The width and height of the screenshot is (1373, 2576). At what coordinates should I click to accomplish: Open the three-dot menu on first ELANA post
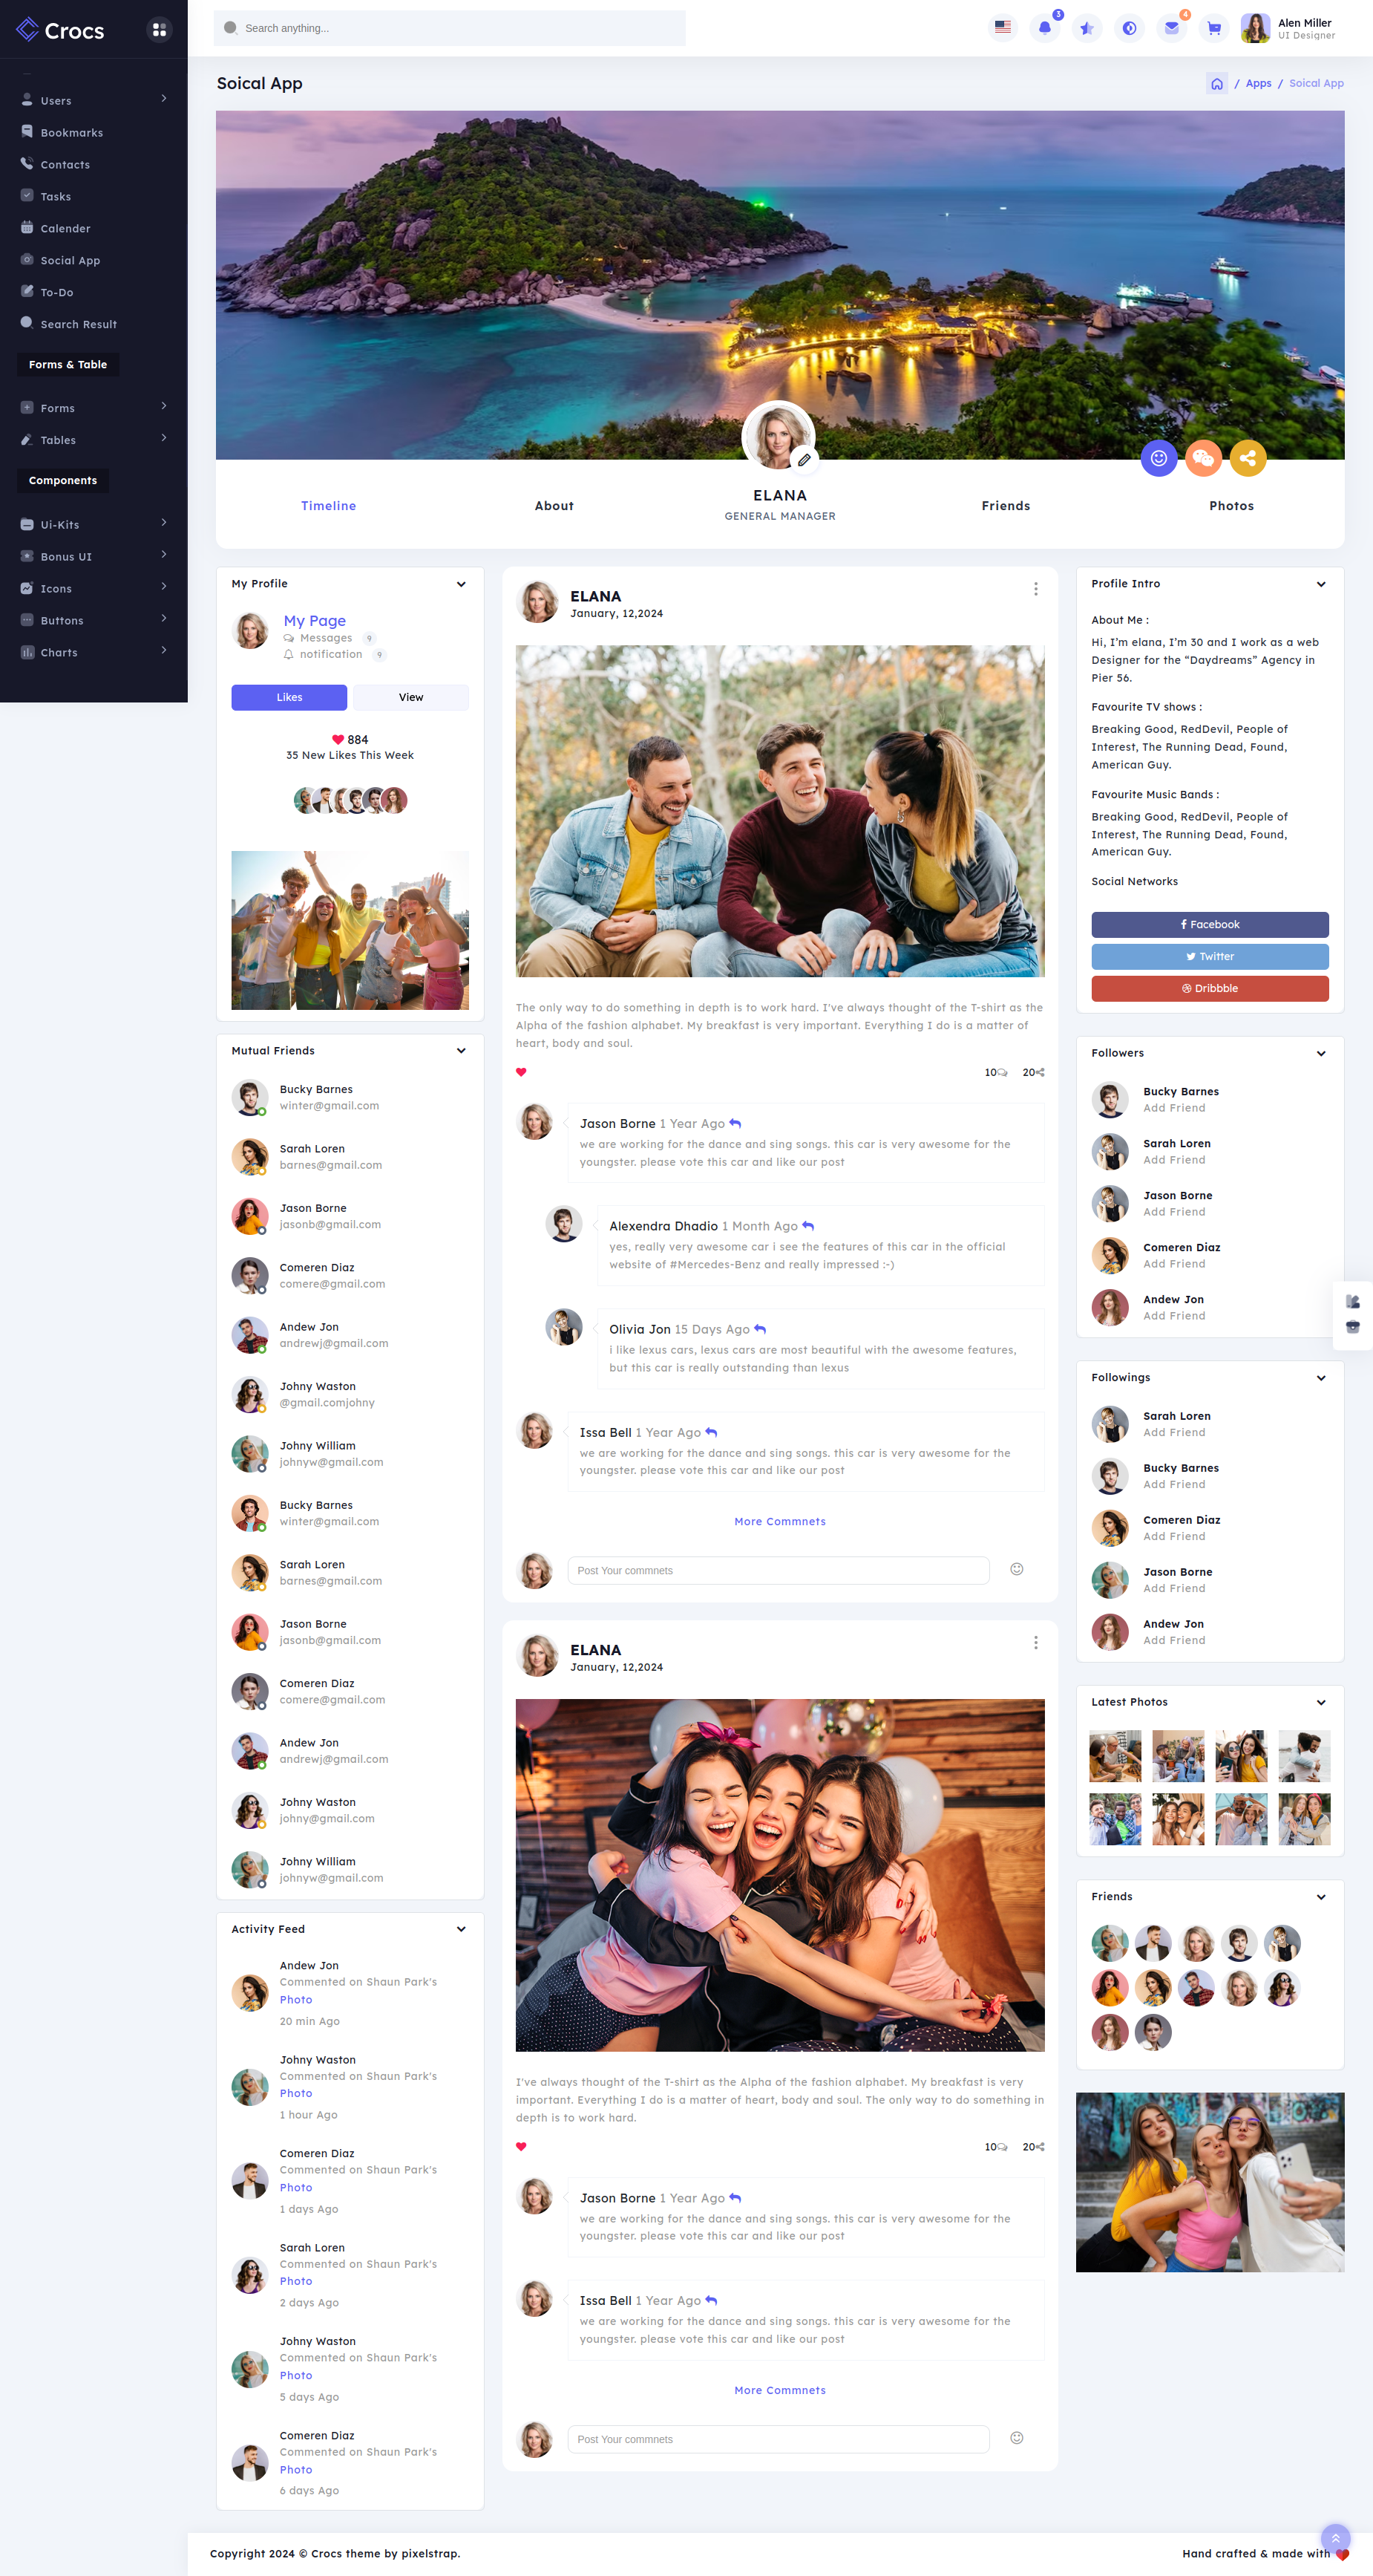(1035, 589)
